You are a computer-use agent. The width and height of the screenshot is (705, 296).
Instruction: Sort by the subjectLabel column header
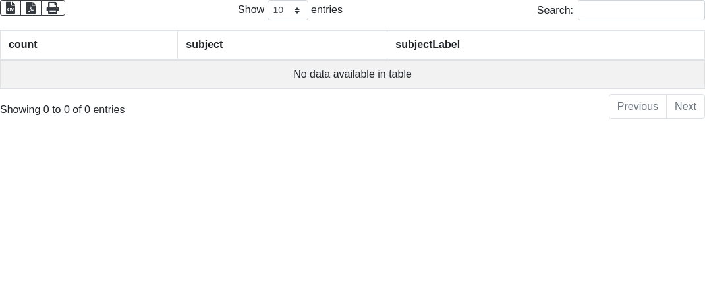point(546,45)
